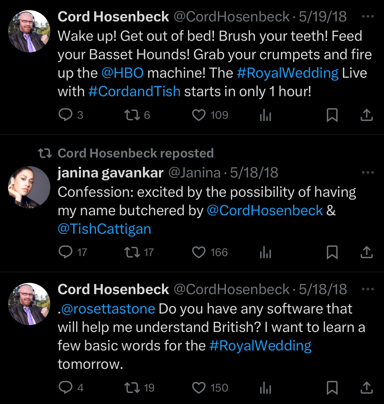Bookmark the rosettastone tweet
The height and width of the screenshot is (404, 384).
pos(332,388)
